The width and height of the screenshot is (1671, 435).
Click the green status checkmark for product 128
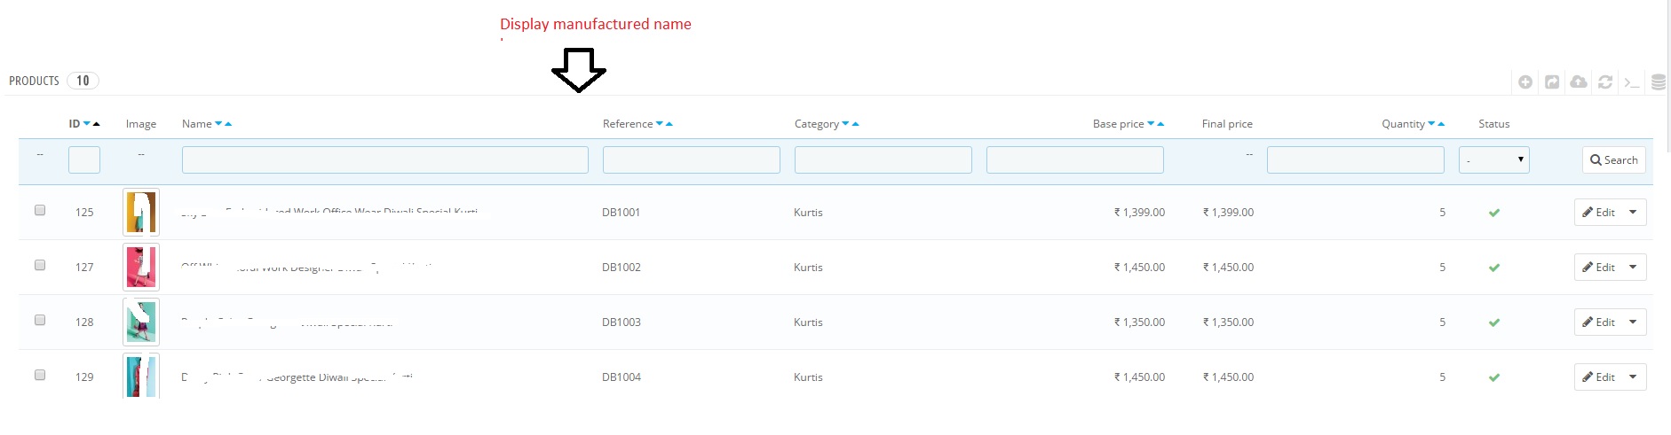click(1494, 322)
